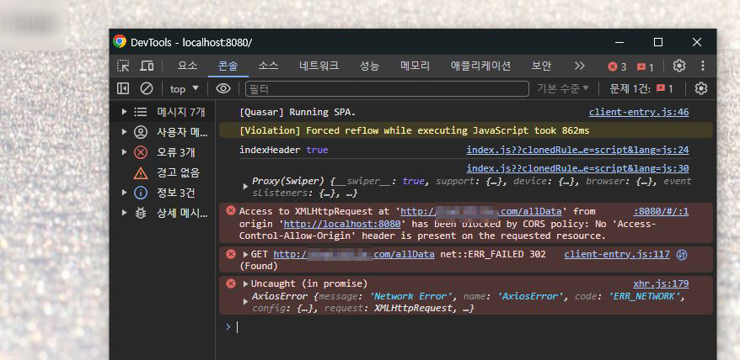Open the client-entry.js:117 source link
The height and width of the screenshot is (360, 740).
pos(617,255)
